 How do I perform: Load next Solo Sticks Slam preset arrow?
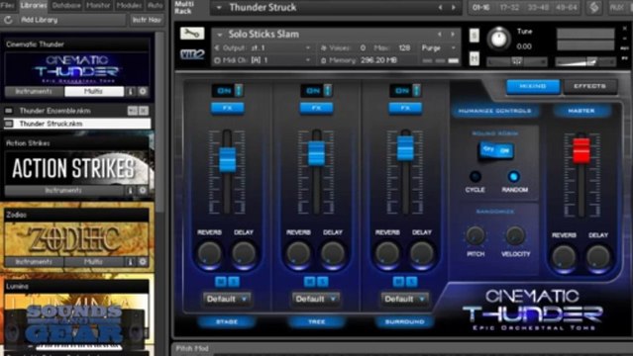coord(453,35)
